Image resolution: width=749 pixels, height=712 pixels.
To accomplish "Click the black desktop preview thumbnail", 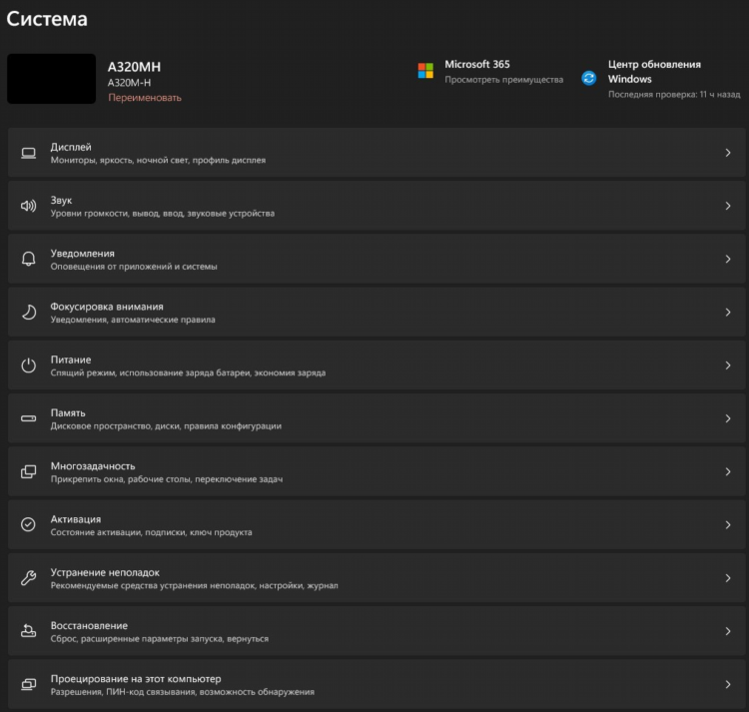I will tap(52, 79).
